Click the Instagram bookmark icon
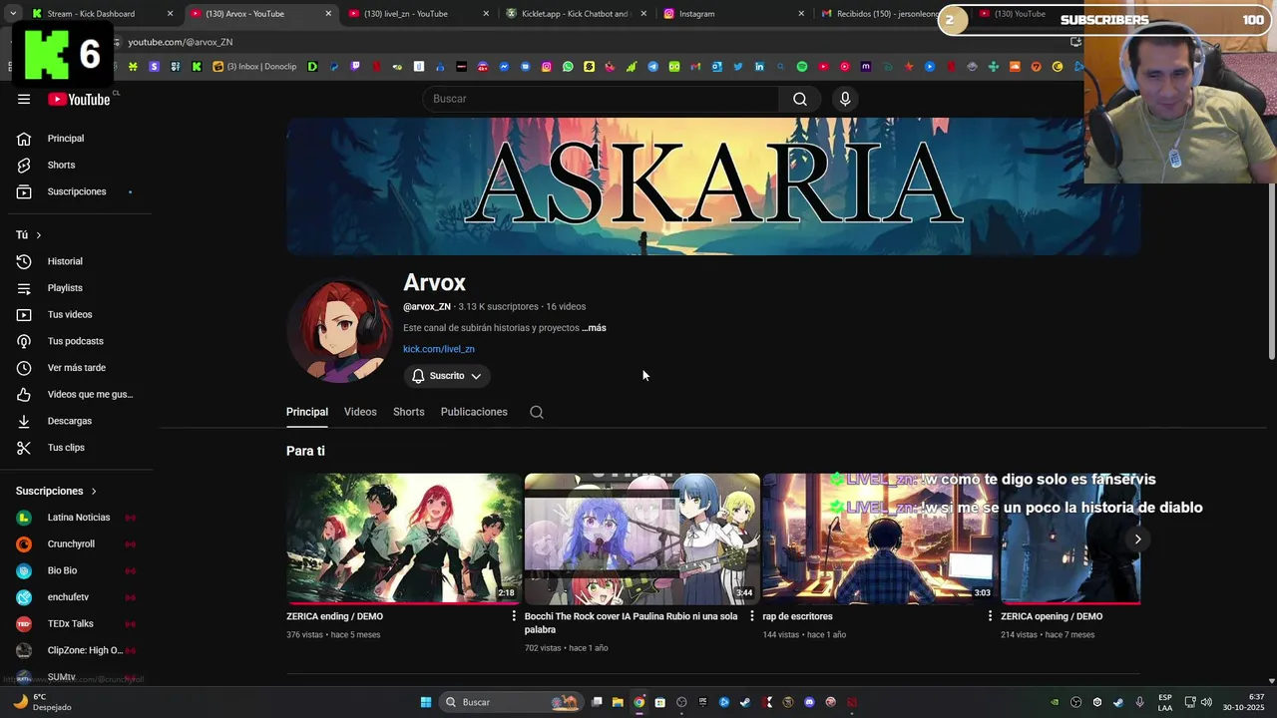The height and width of the screenshot is (718, 1277). (547, 67)
